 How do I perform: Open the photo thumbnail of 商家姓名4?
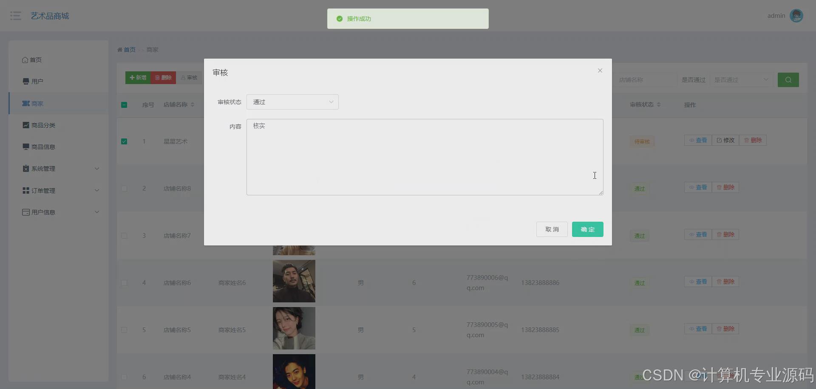point(294,372)
